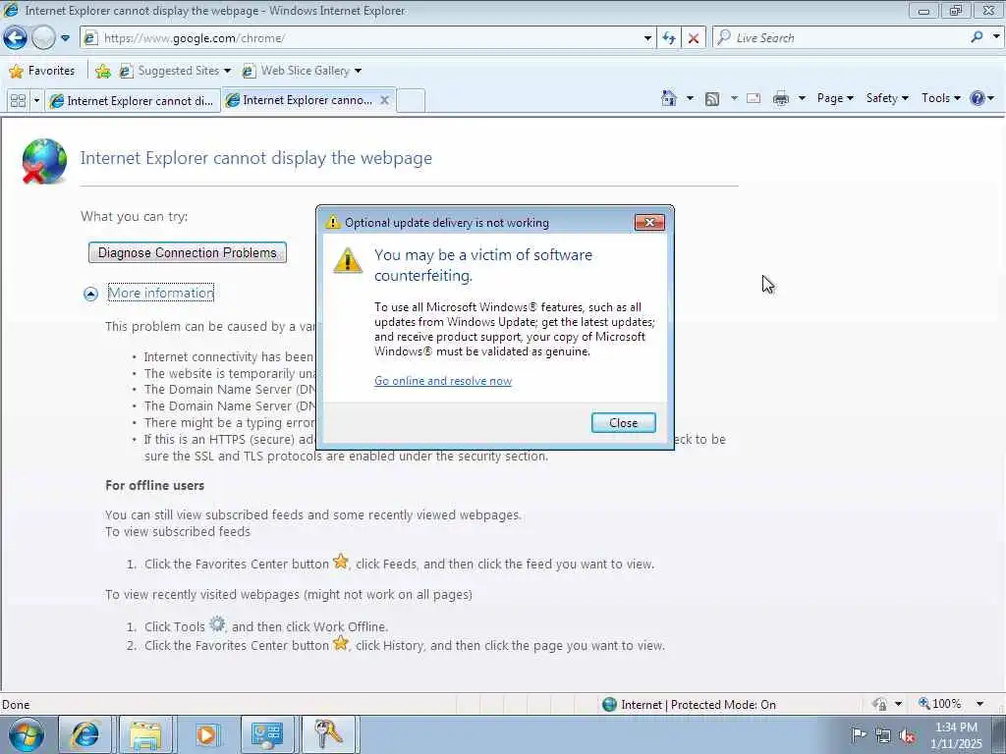Launch Windows Media Player from taskbar
Viewport: 1006px width, 754px height.
point(206,734)
